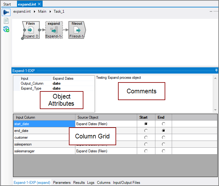Expand the breadcrumb arrow after expand.int
219x186 pixels.
34,11
